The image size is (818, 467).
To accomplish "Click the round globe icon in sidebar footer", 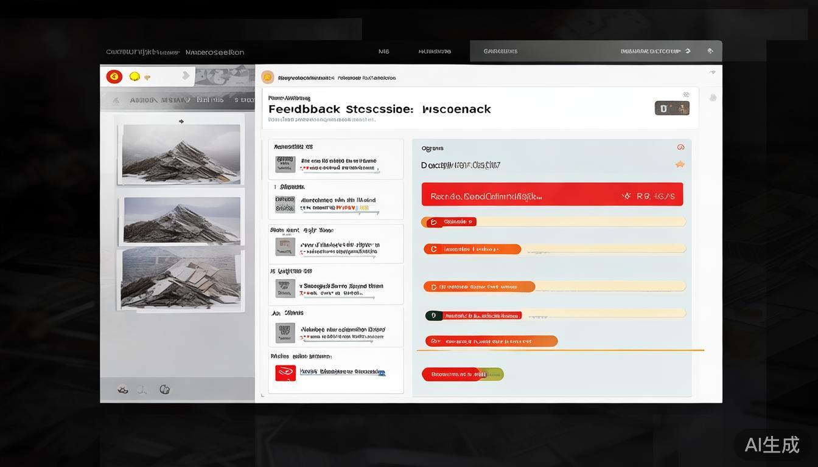I will tap(164, 389).
